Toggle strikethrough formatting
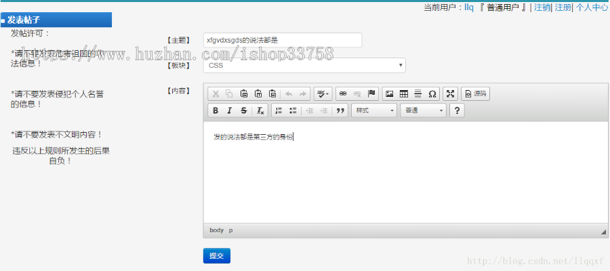The width and height of the screenshot is (610, 271). point(244,111)
